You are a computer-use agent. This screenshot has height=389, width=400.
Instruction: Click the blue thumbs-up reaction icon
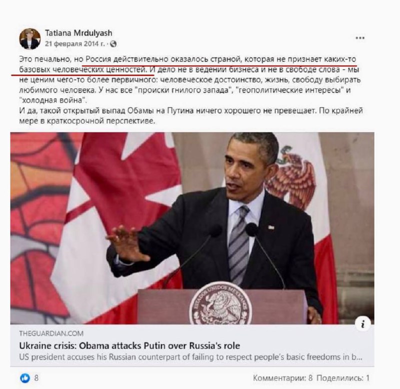pyautogui.click(x=24, y=378)
